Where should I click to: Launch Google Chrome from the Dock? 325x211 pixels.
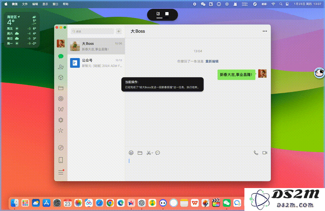110,203
